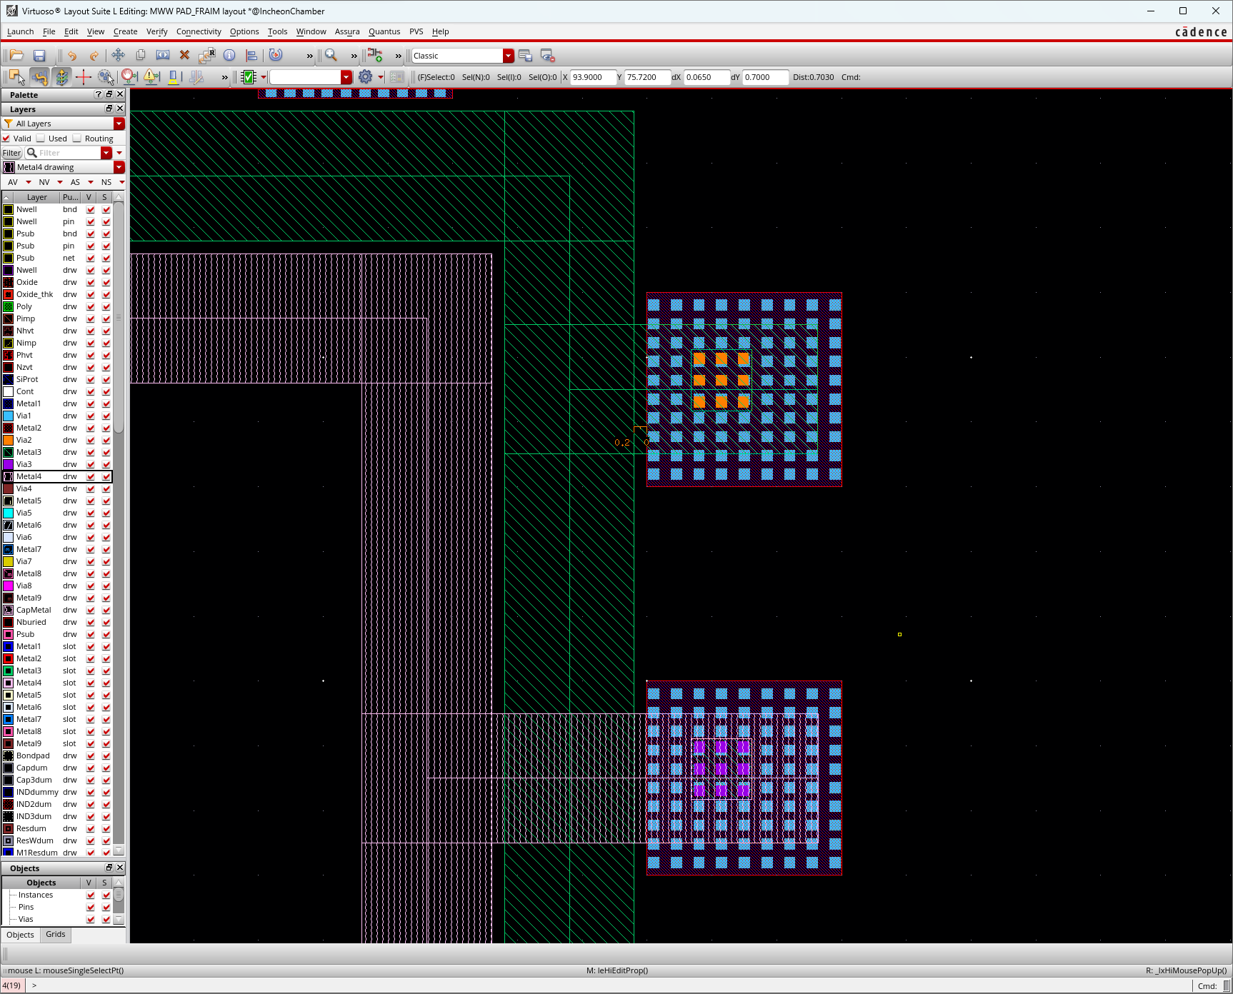Click the Repeat copy icon
Viewport: 1233px width, 994px height.
coord(207,56)
